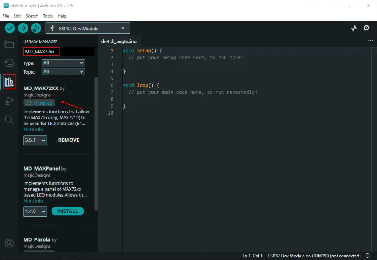377x260 pixels.
Task: Click the Verify sketch checkmark button
Action: click(x=10, y=28)
